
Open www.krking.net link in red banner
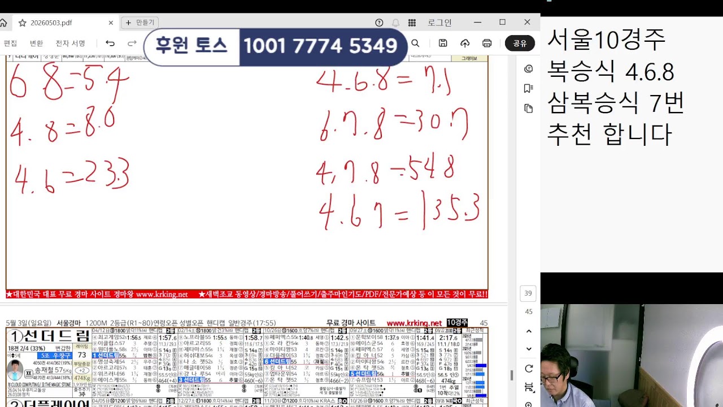[162, 295]
